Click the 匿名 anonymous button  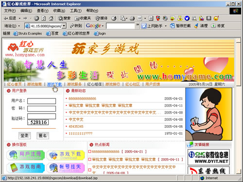click(43, 135)
